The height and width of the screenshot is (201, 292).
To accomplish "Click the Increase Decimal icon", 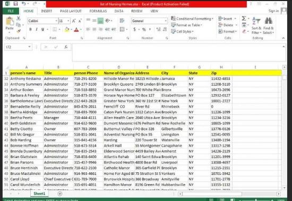I will [x=159, y=29].
